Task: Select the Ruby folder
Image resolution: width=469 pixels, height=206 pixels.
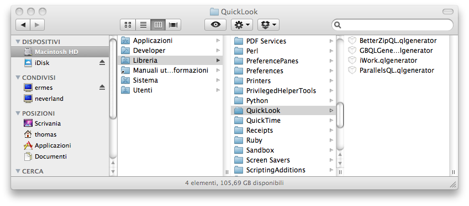Action: (x=283, y=140)
